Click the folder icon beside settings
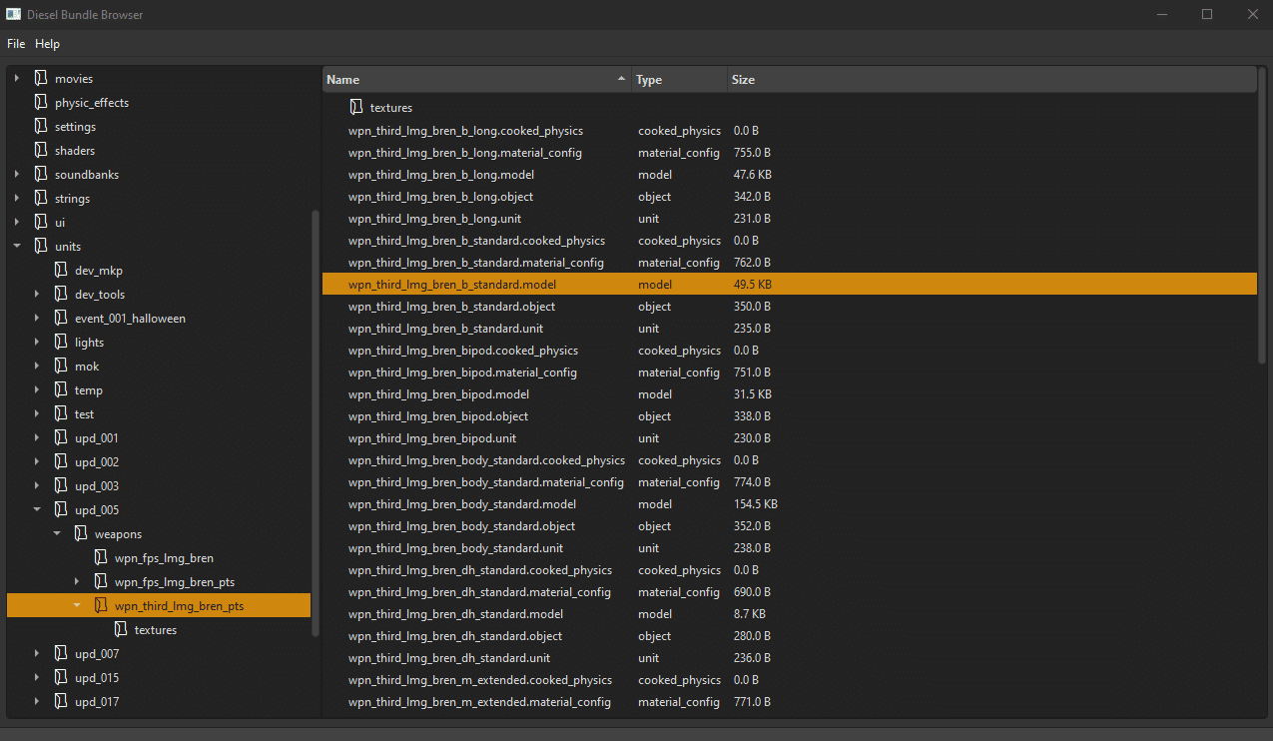The width and height of the screenshot is (1273, 741). (41, 126)
